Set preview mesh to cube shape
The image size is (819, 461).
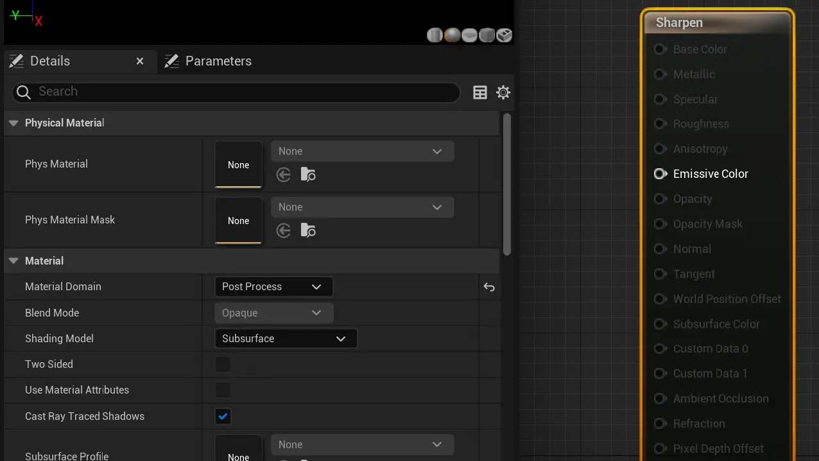coord(487,35)
